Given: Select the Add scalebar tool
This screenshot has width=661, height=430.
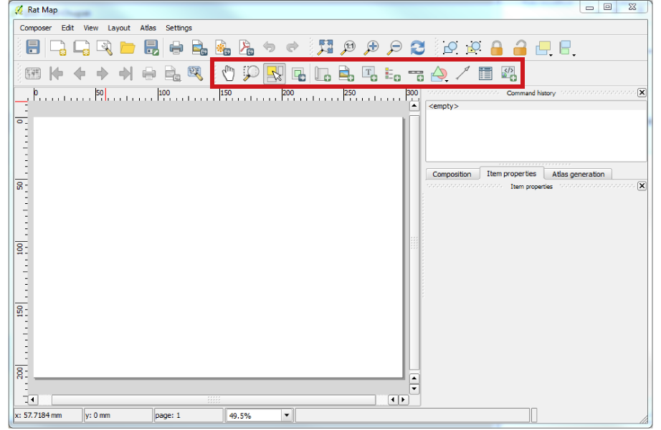Looking at the screenshot, I should (x=415, y=73).
